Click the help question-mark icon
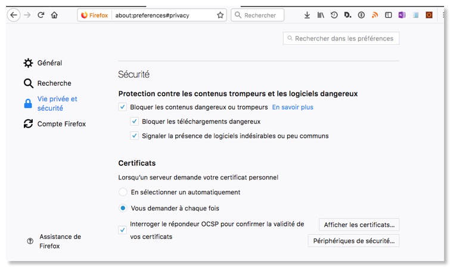450x267 pixels. [x=30, y=241]
